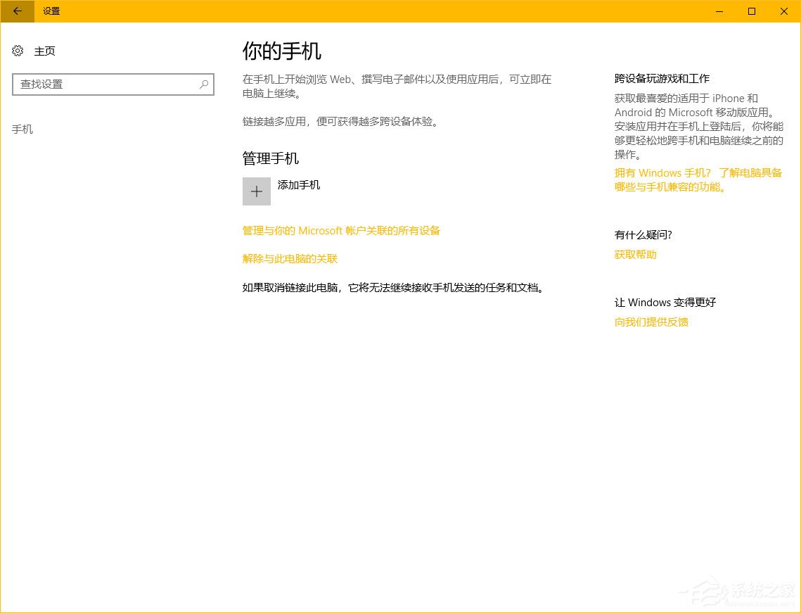Open 获取帮助 under 有什么疑问
This screenshot has width=801, height=613.
pos(635,254)
